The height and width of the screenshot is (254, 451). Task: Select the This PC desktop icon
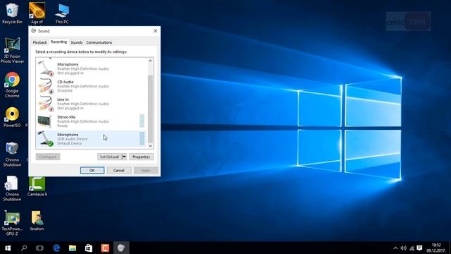(62, 13)
